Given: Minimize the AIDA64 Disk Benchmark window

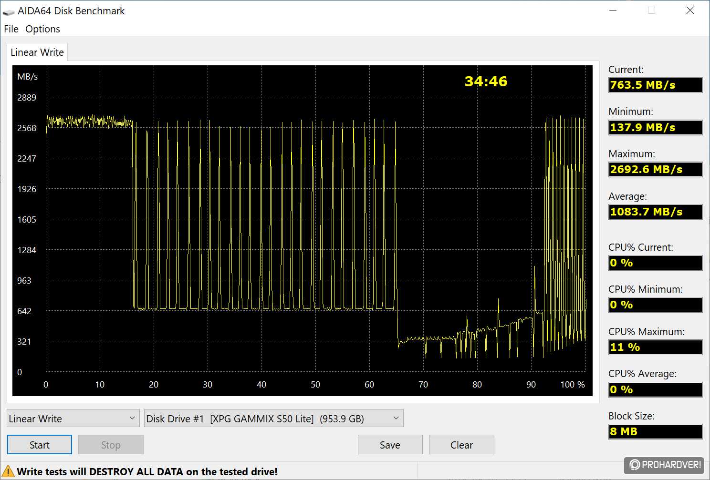Looking at the screenshot, I should tap(613, 10).
